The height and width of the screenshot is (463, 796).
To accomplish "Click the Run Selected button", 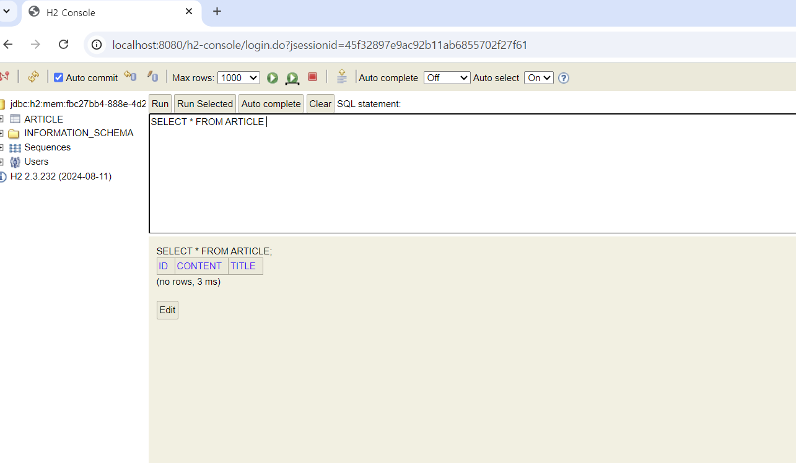I will [205, 104].
